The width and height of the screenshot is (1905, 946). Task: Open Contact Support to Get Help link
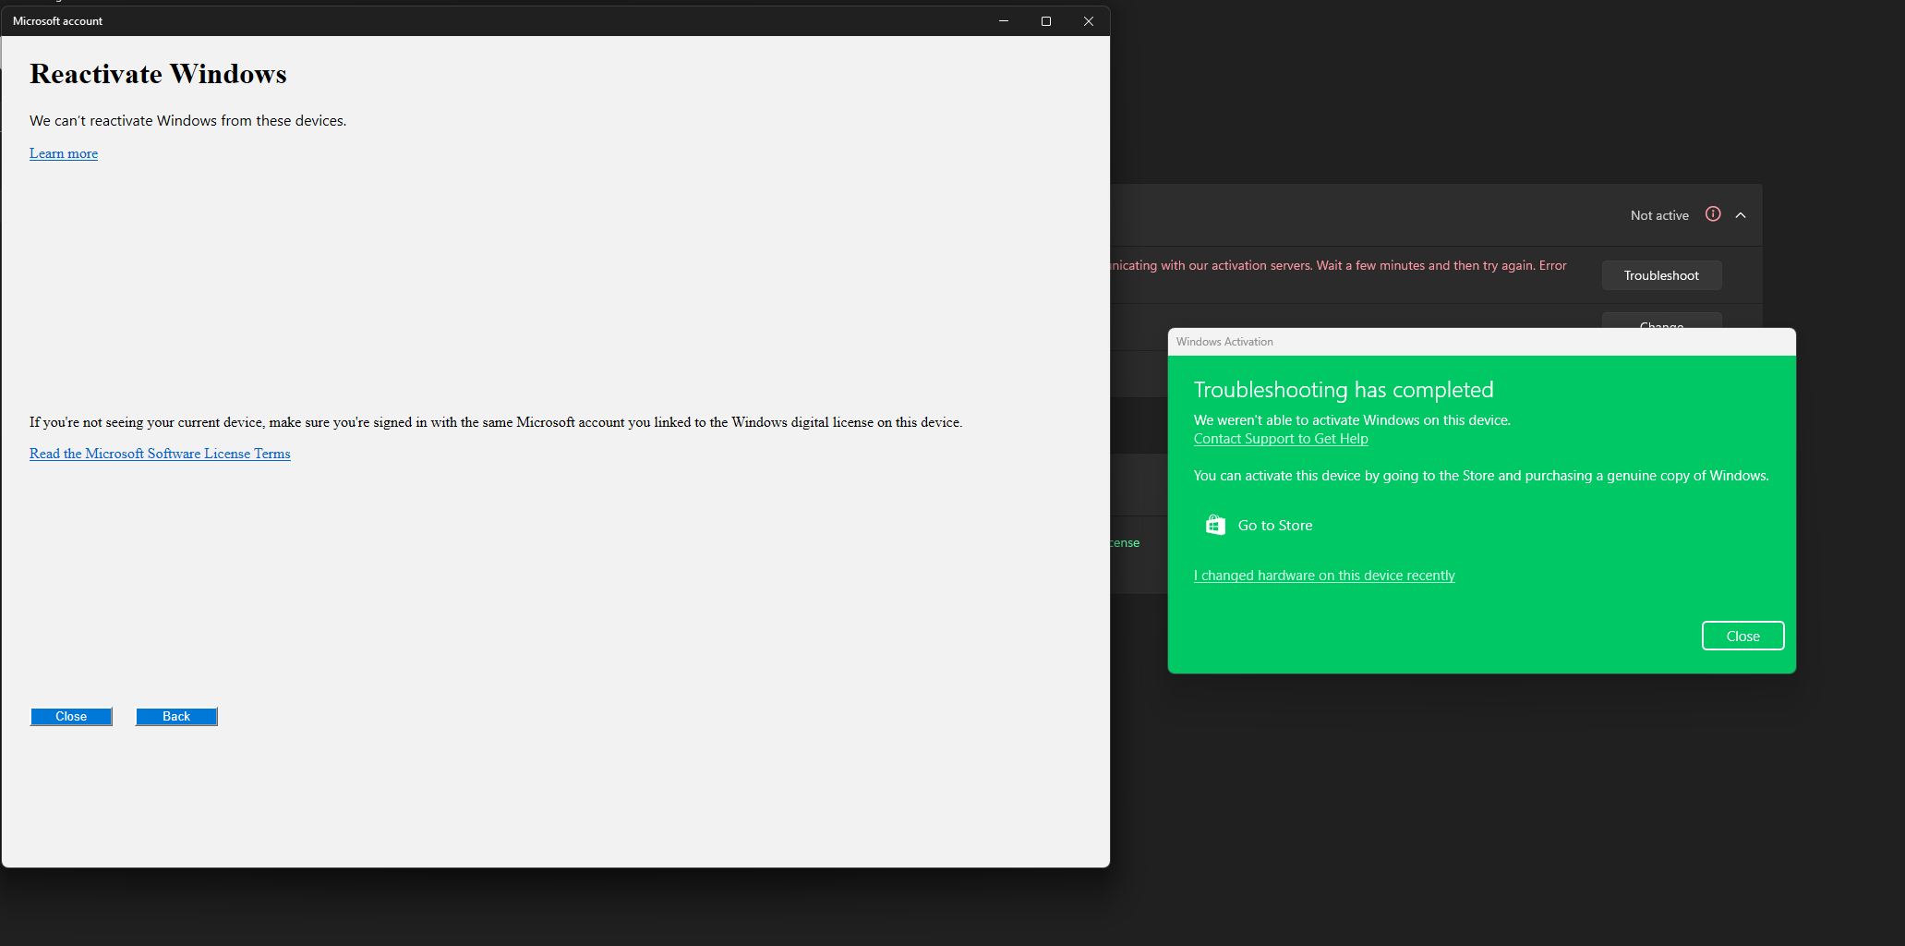[1281, 439]
